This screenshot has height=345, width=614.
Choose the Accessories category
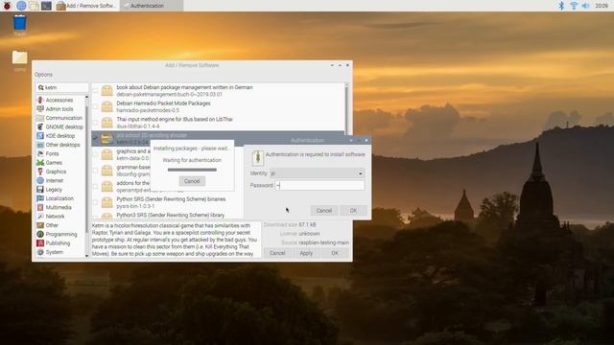(59, 100)
